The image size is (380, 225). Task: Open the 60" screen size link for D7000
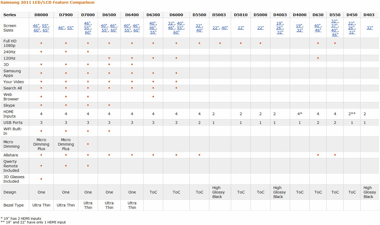click(88, 32)
